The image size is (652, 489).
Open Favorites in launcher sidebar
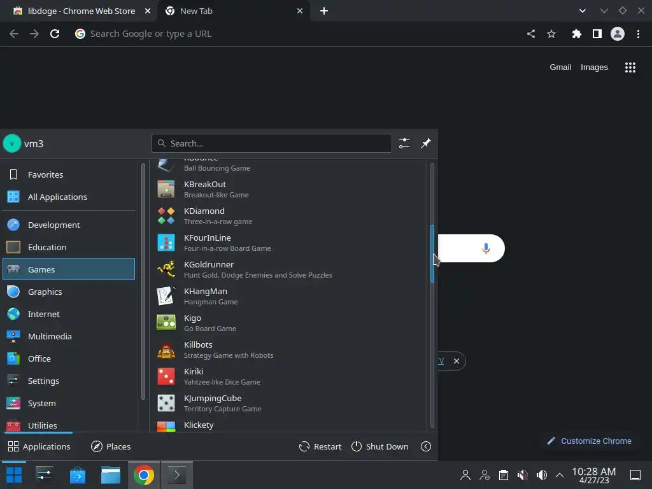69,174
